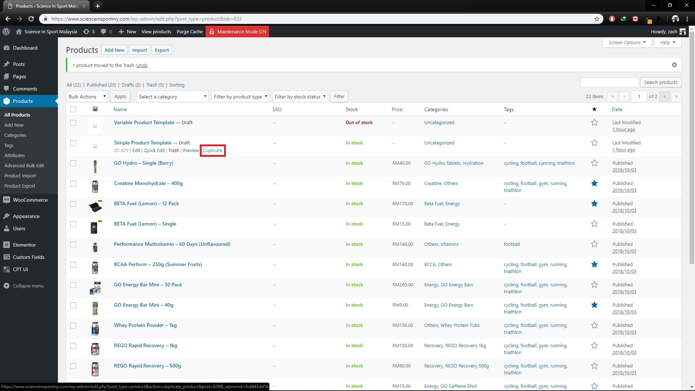This screenshot has height=391, width=695.
Task: Open GO Hydro Single Berry product thumbnail
Action: click(x=95, y=167)
